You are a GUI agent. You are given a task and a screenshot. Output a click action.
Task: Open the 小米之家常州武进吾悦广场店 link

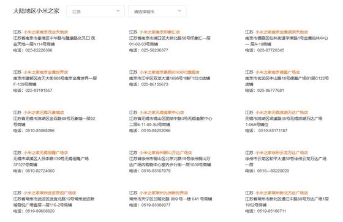(50, 193)
